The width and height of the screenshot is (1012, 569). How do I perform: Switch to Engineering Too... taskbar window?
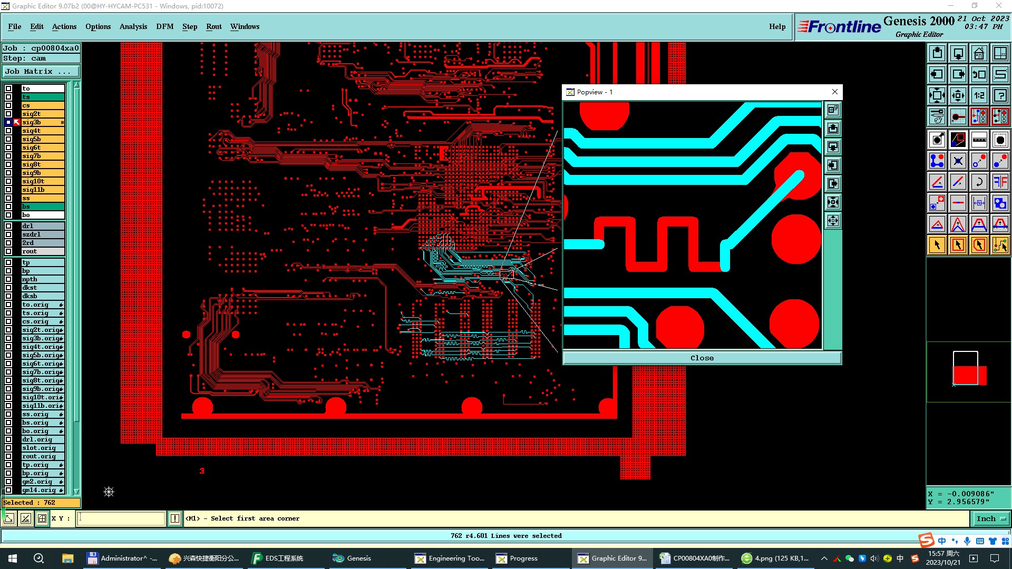(x=450, y=558)
